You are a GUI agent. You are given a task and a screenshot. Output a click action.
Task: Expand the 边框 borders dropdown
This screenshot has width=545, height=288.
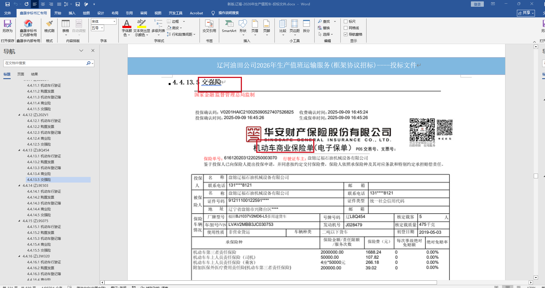[x=184, y=21]
